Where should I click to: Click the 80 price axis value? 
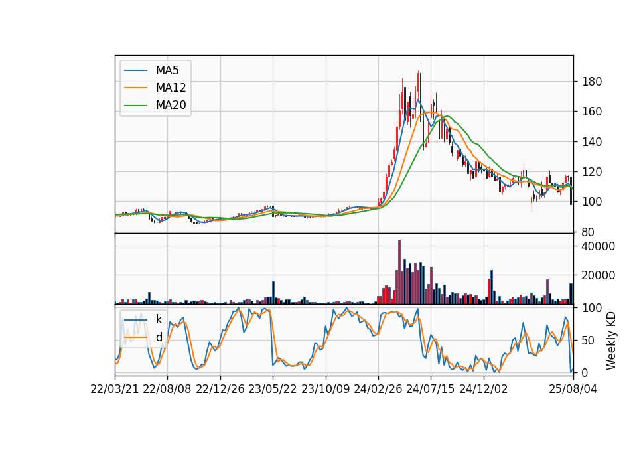(589, 232)
